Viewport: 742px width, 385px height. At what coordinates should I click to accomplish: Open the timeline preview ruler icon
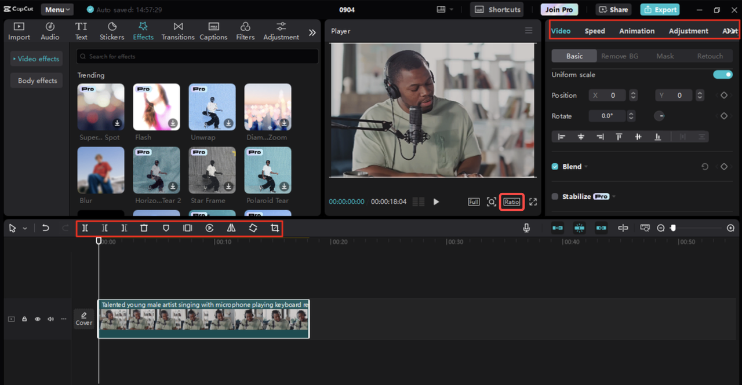645,228
